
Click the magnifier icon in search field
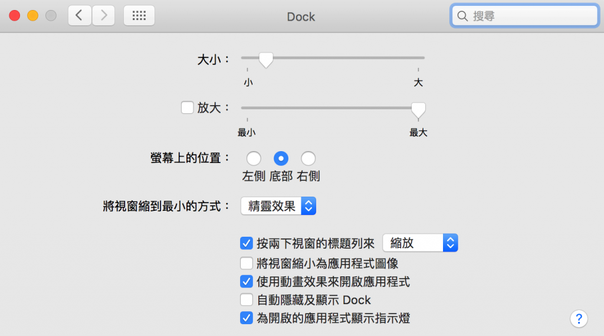[x=463, y=17]
